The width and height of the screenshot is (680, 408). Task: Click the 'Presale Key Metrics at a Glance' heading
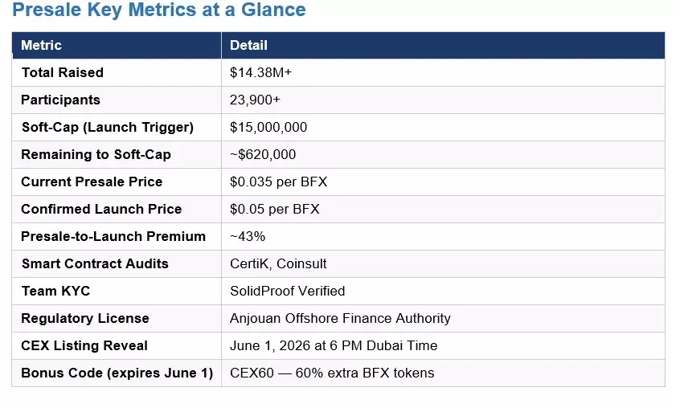(x=159, y=11)
